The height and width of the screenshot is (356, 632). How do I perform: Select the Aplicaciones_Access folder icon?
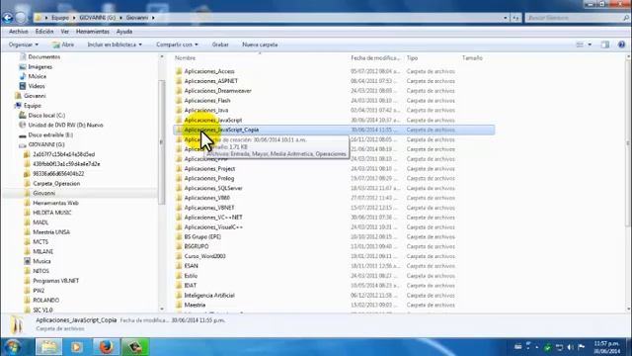[179, 71]
